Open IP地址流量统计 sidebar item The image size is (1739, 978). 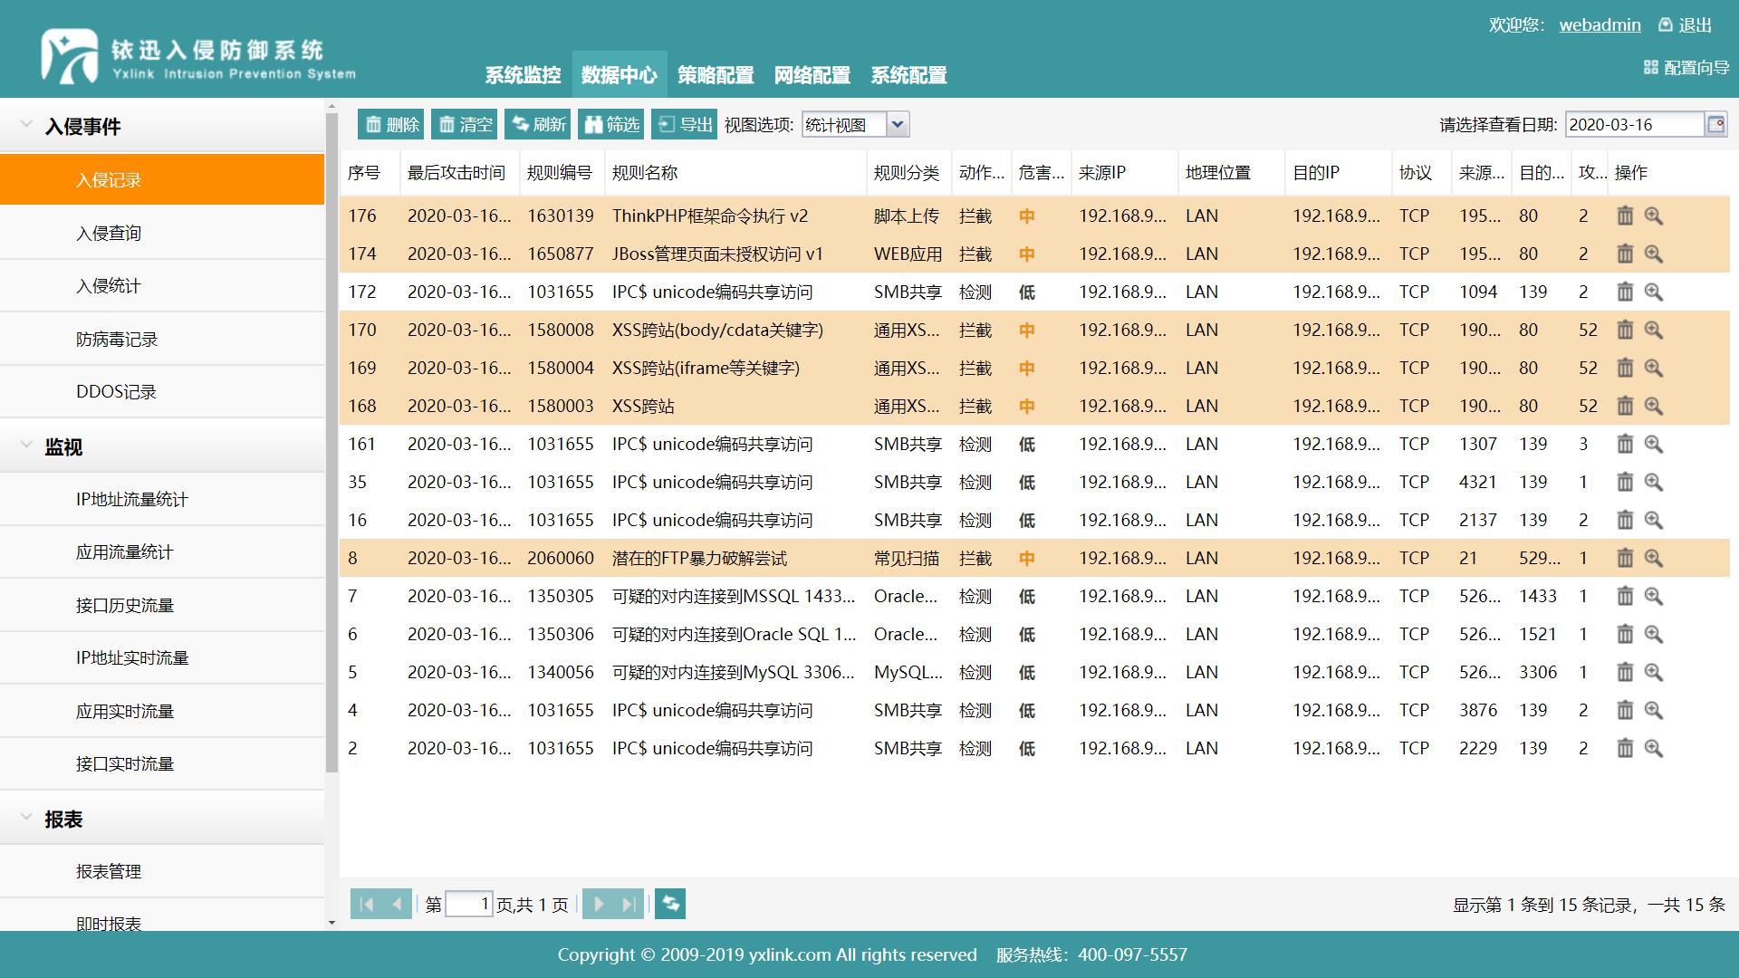162,499
